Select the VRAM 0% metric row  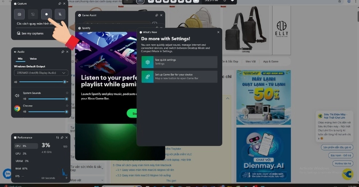(x=26, y=161)
